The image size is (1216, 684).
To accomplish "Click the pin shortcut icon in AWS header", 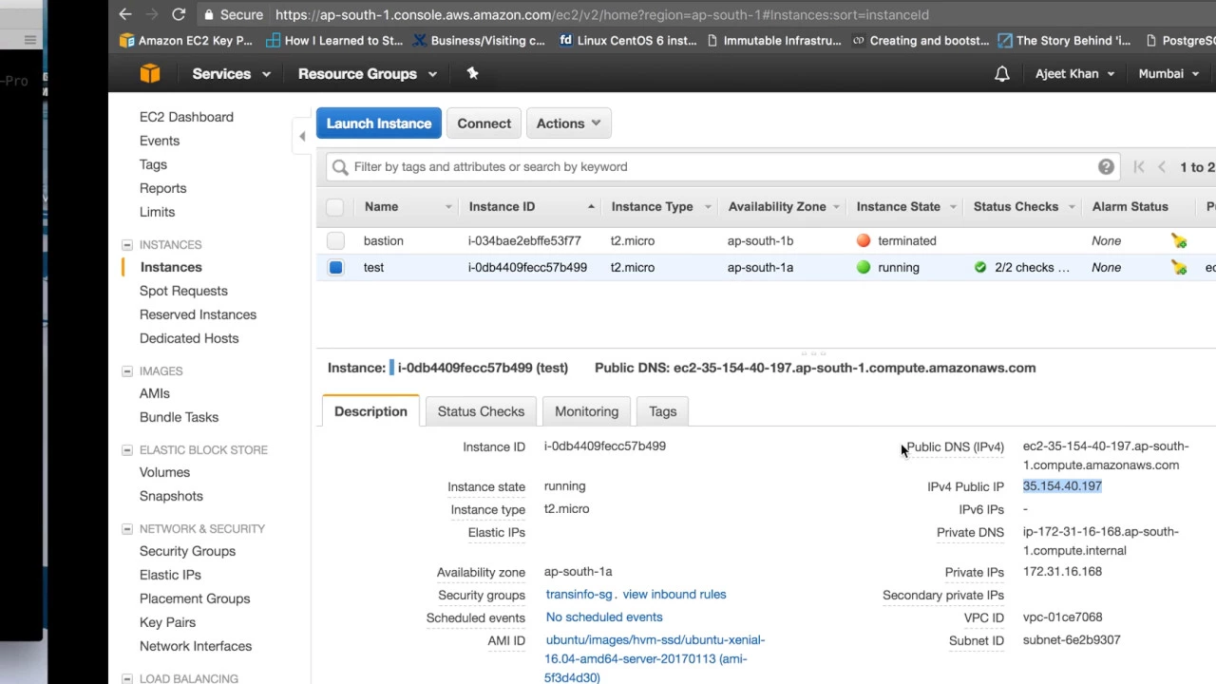I will click(x=472, y=73).
